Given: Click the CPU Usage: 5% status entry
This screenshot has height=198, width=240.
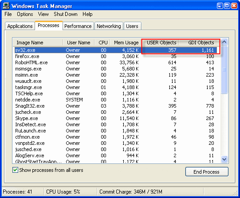Looking at the screenshot, I should [x=63, y=192].
